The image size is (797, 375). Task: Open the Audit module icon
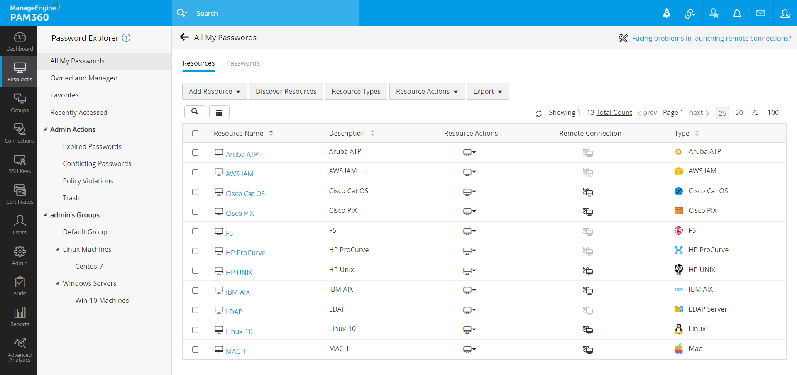[x=20, y=286]
